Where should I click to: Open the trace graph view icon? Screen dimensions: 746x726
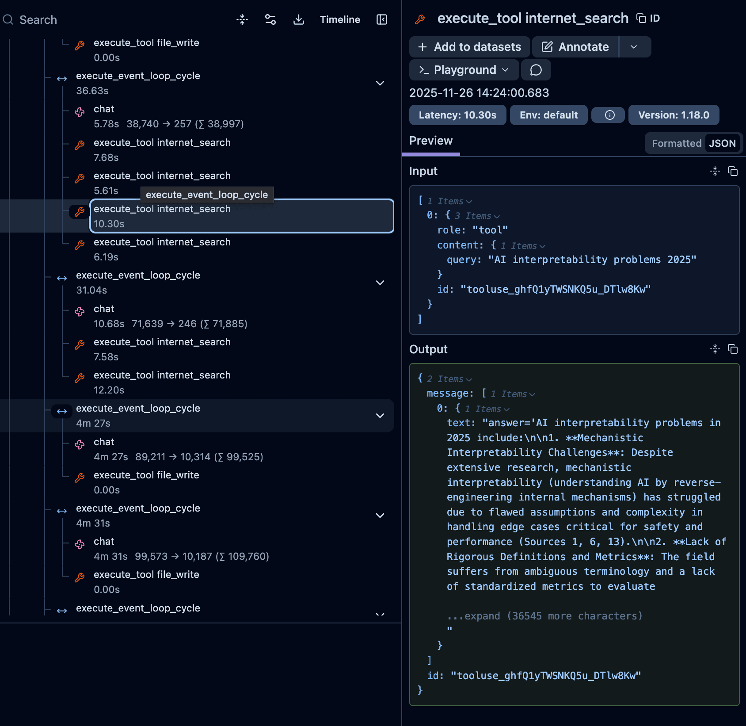coord(270,19)
